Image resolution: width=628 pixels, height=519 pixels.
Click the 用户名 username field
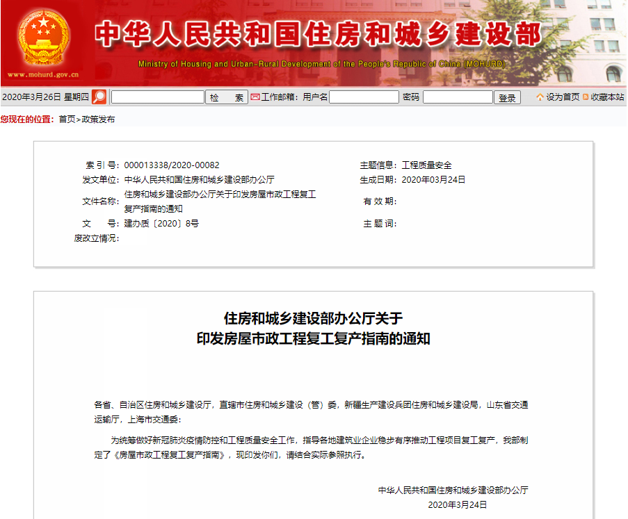tap(364, 97)
